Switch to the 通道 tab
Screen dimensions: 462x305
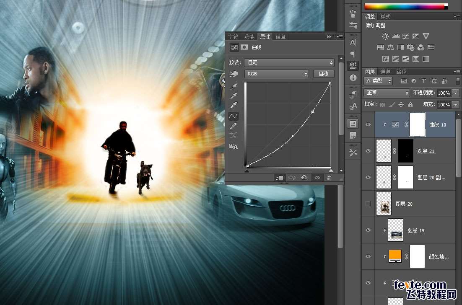pyautogui.click(x=385, y=72)
